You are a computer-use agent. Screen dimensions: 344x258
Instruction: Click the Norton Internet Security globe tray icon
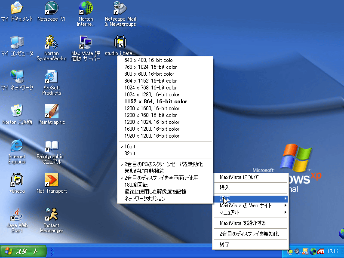313,252
